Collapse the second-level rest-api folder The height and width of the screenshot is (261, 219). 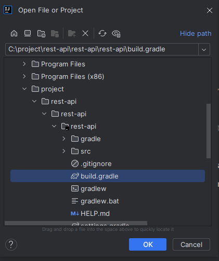point(44,114)
